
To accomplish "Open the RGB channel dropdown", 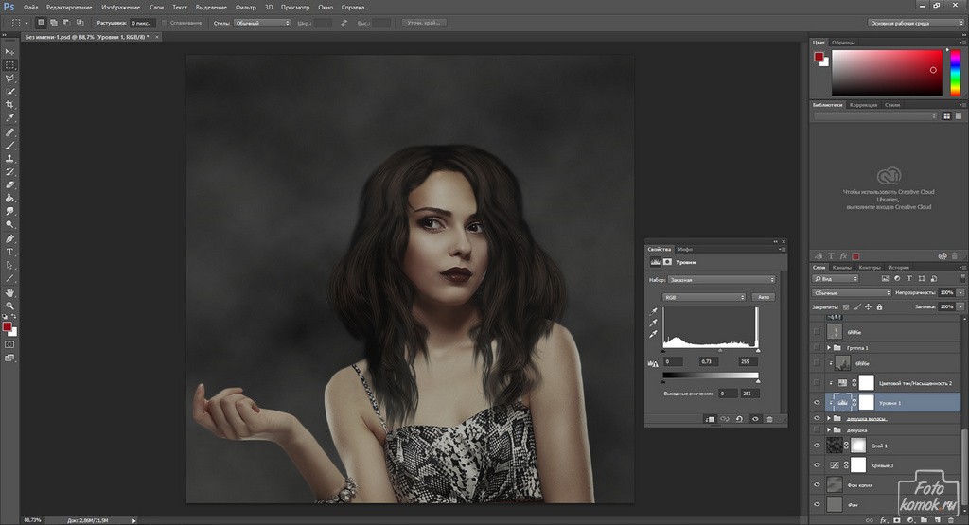I will tap(704, 297).
